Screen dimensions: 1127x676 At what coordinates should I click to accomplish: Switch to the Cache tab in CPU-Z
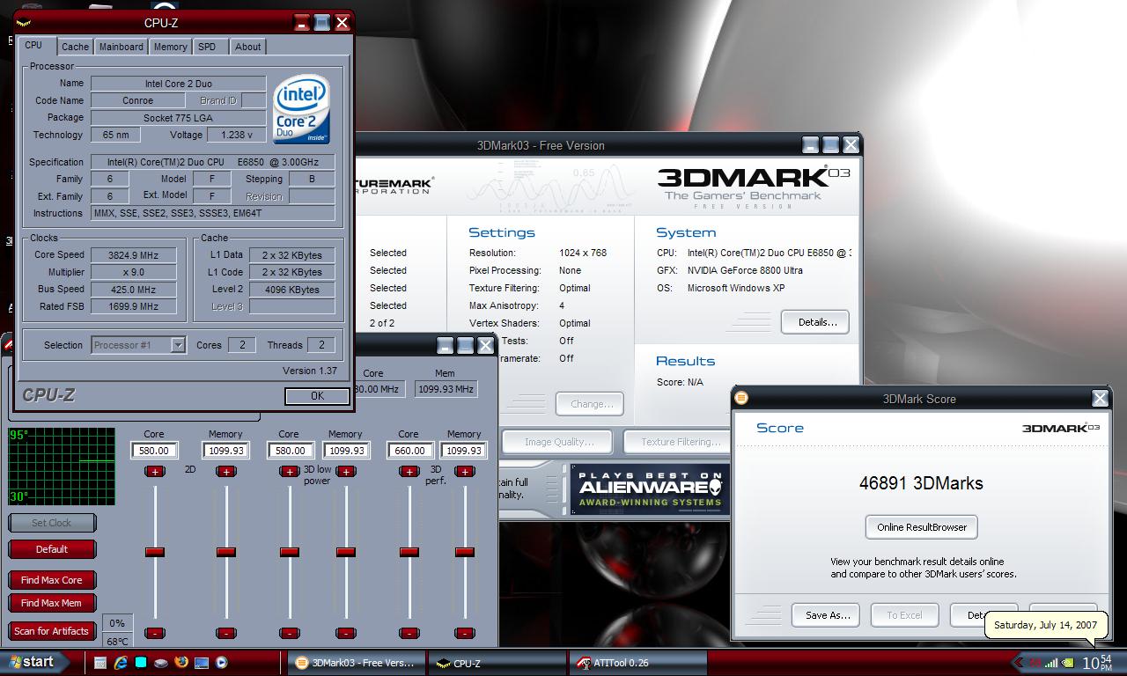pos(75,47)
